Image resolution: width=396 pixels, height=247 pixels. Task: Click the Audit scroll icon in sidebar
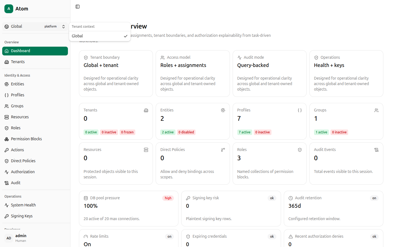pyautogui.click(x=7, y=183)
